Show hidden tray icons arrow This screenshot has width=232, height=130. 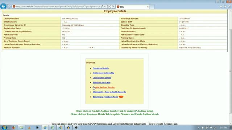198,127
